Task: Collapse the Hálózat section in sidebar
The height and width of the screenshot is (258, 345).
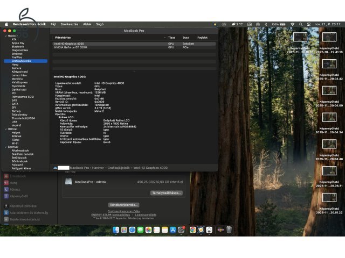Action: (6, 129)
